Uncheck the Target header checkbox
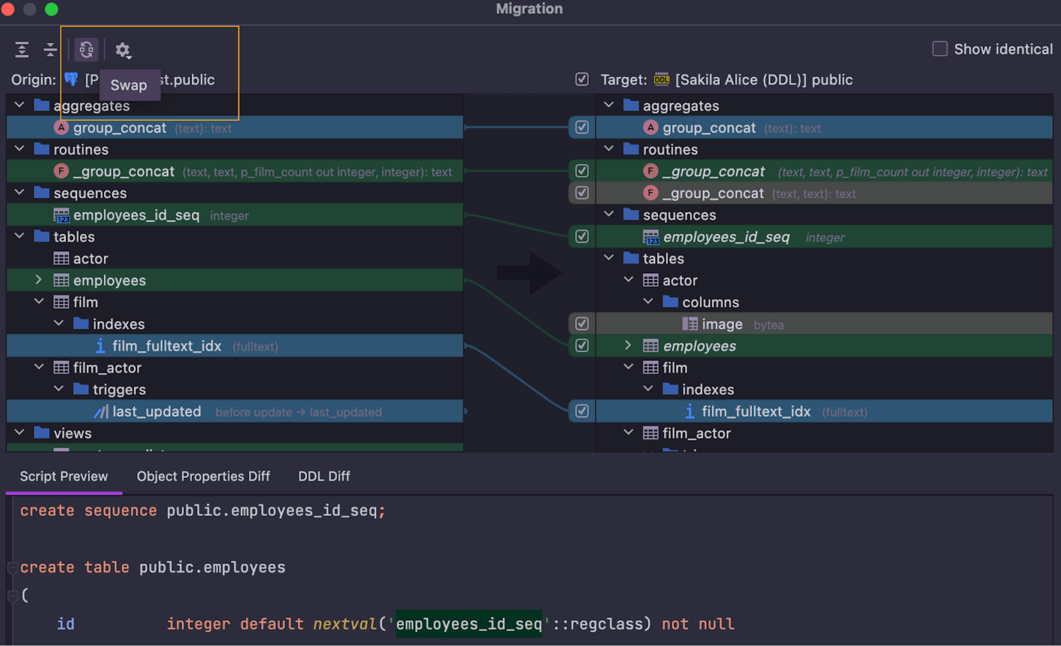The height and width of the screenshot is (646, 1061). [x=581, y=80]
